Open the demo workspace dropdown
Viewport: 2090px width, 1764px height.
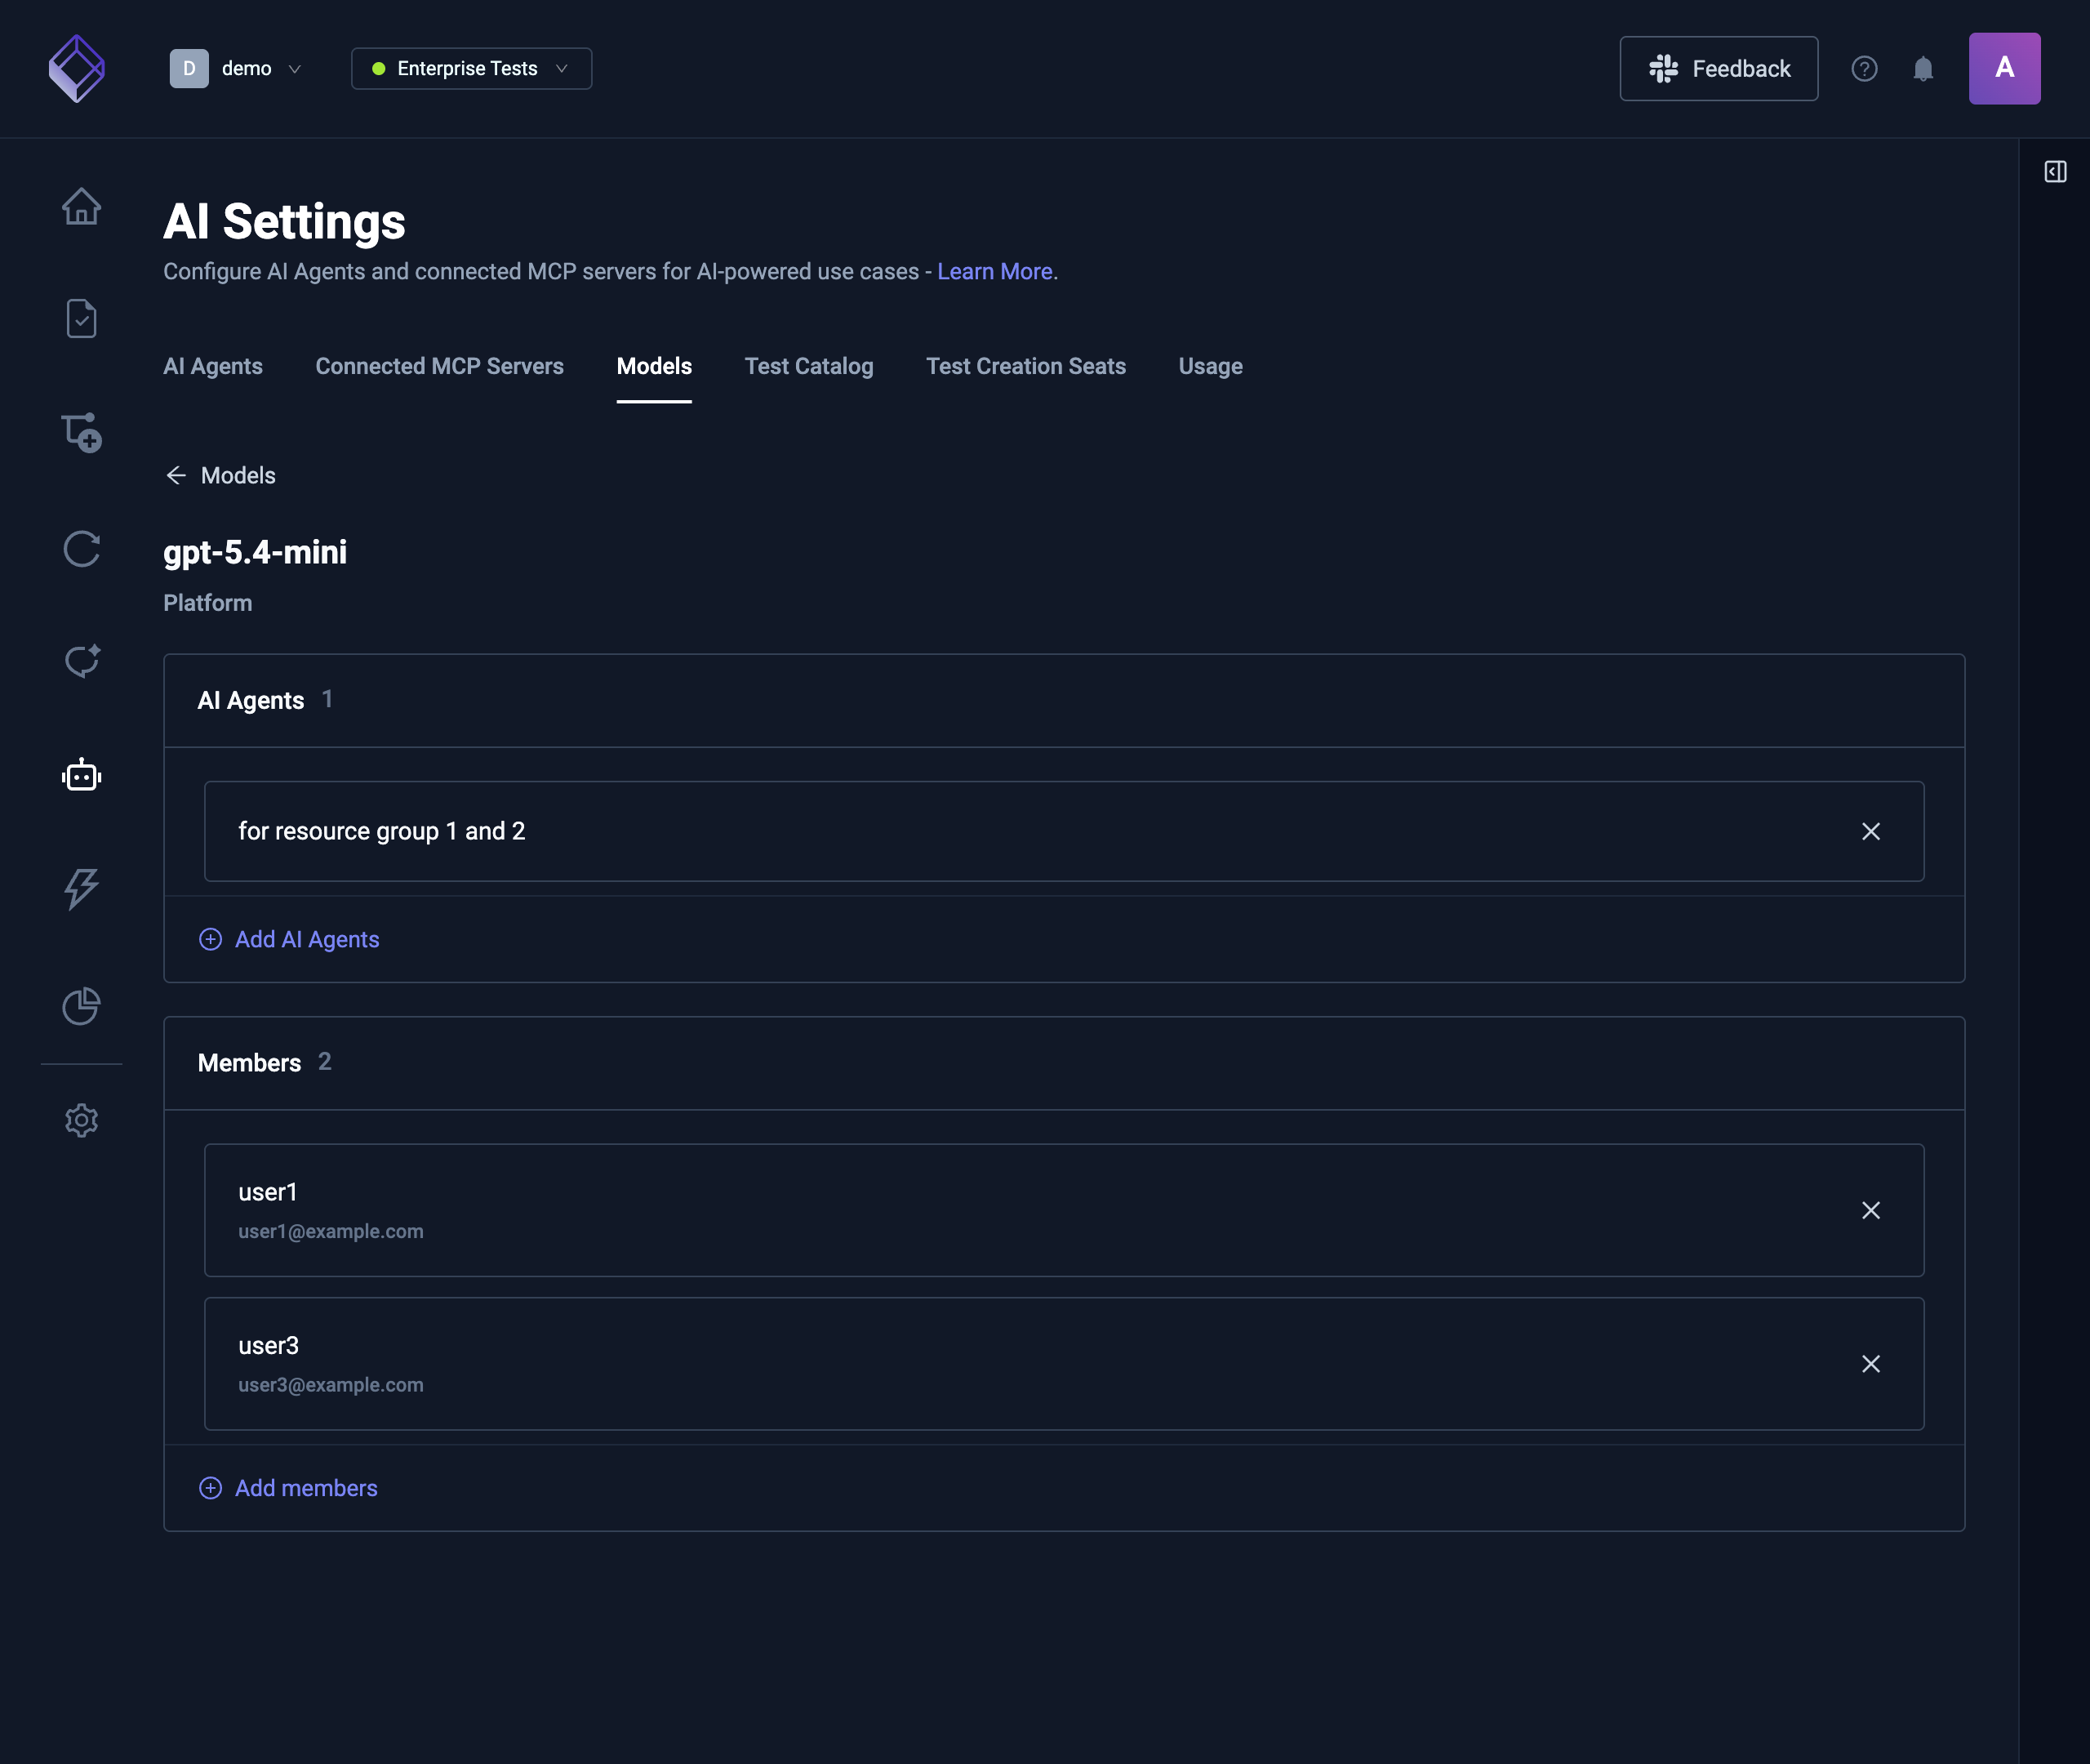tap(236, 69)
